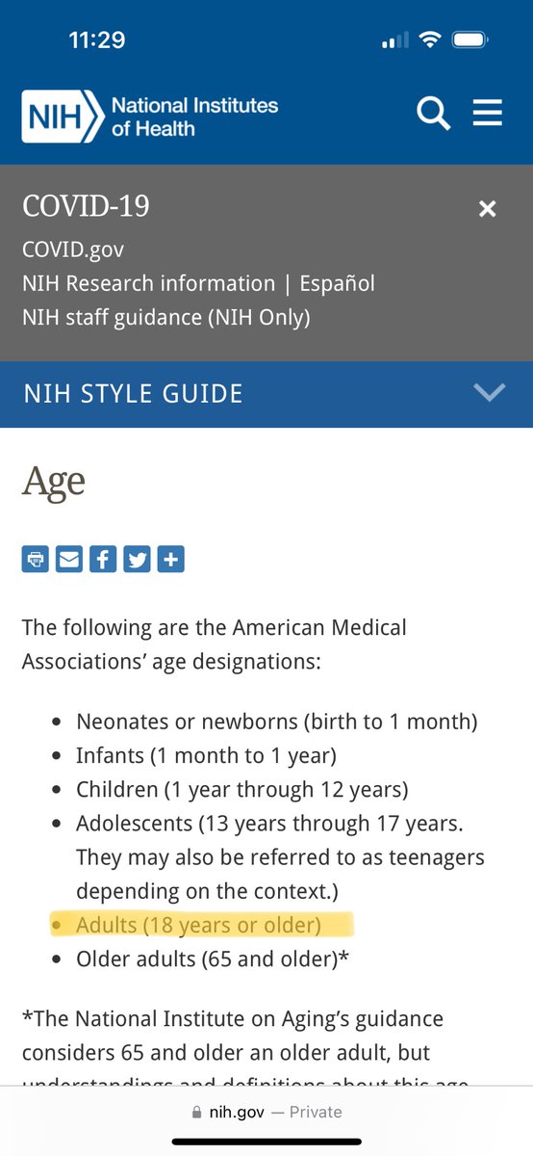533x1156 pixels.
Task: Tap the nih.gov address bar
Action: pos(266,1112)
